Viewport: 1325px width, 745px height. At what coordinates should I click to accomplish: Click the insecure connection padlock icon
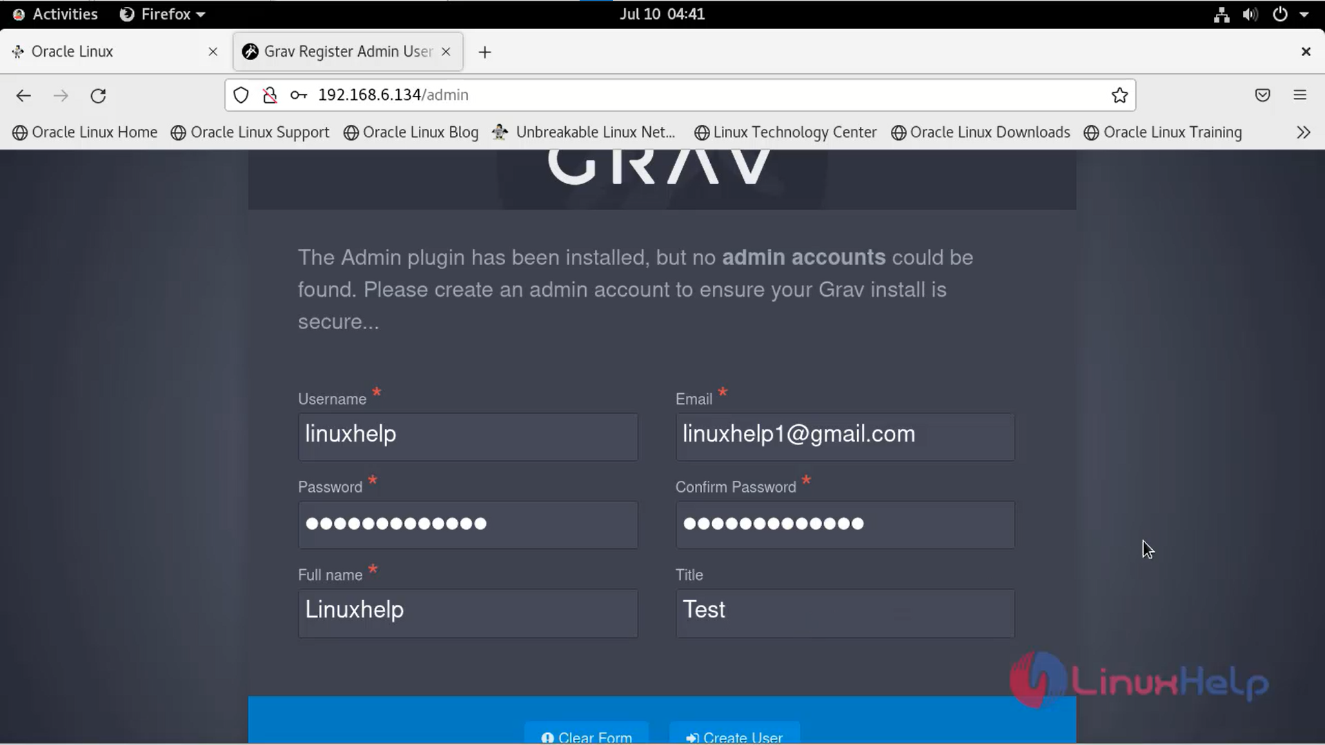point(270,95)
